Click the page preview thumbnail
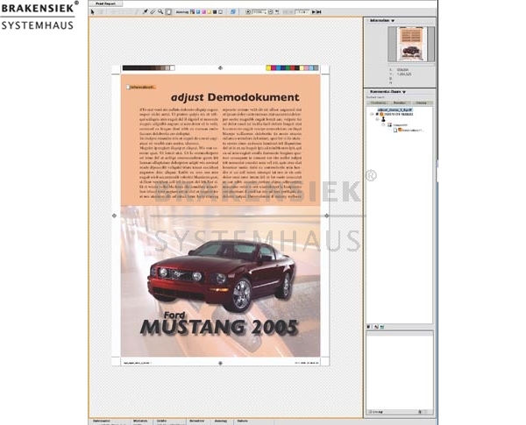The width and height of the screenshot is (526, 425). pos(412,44)
